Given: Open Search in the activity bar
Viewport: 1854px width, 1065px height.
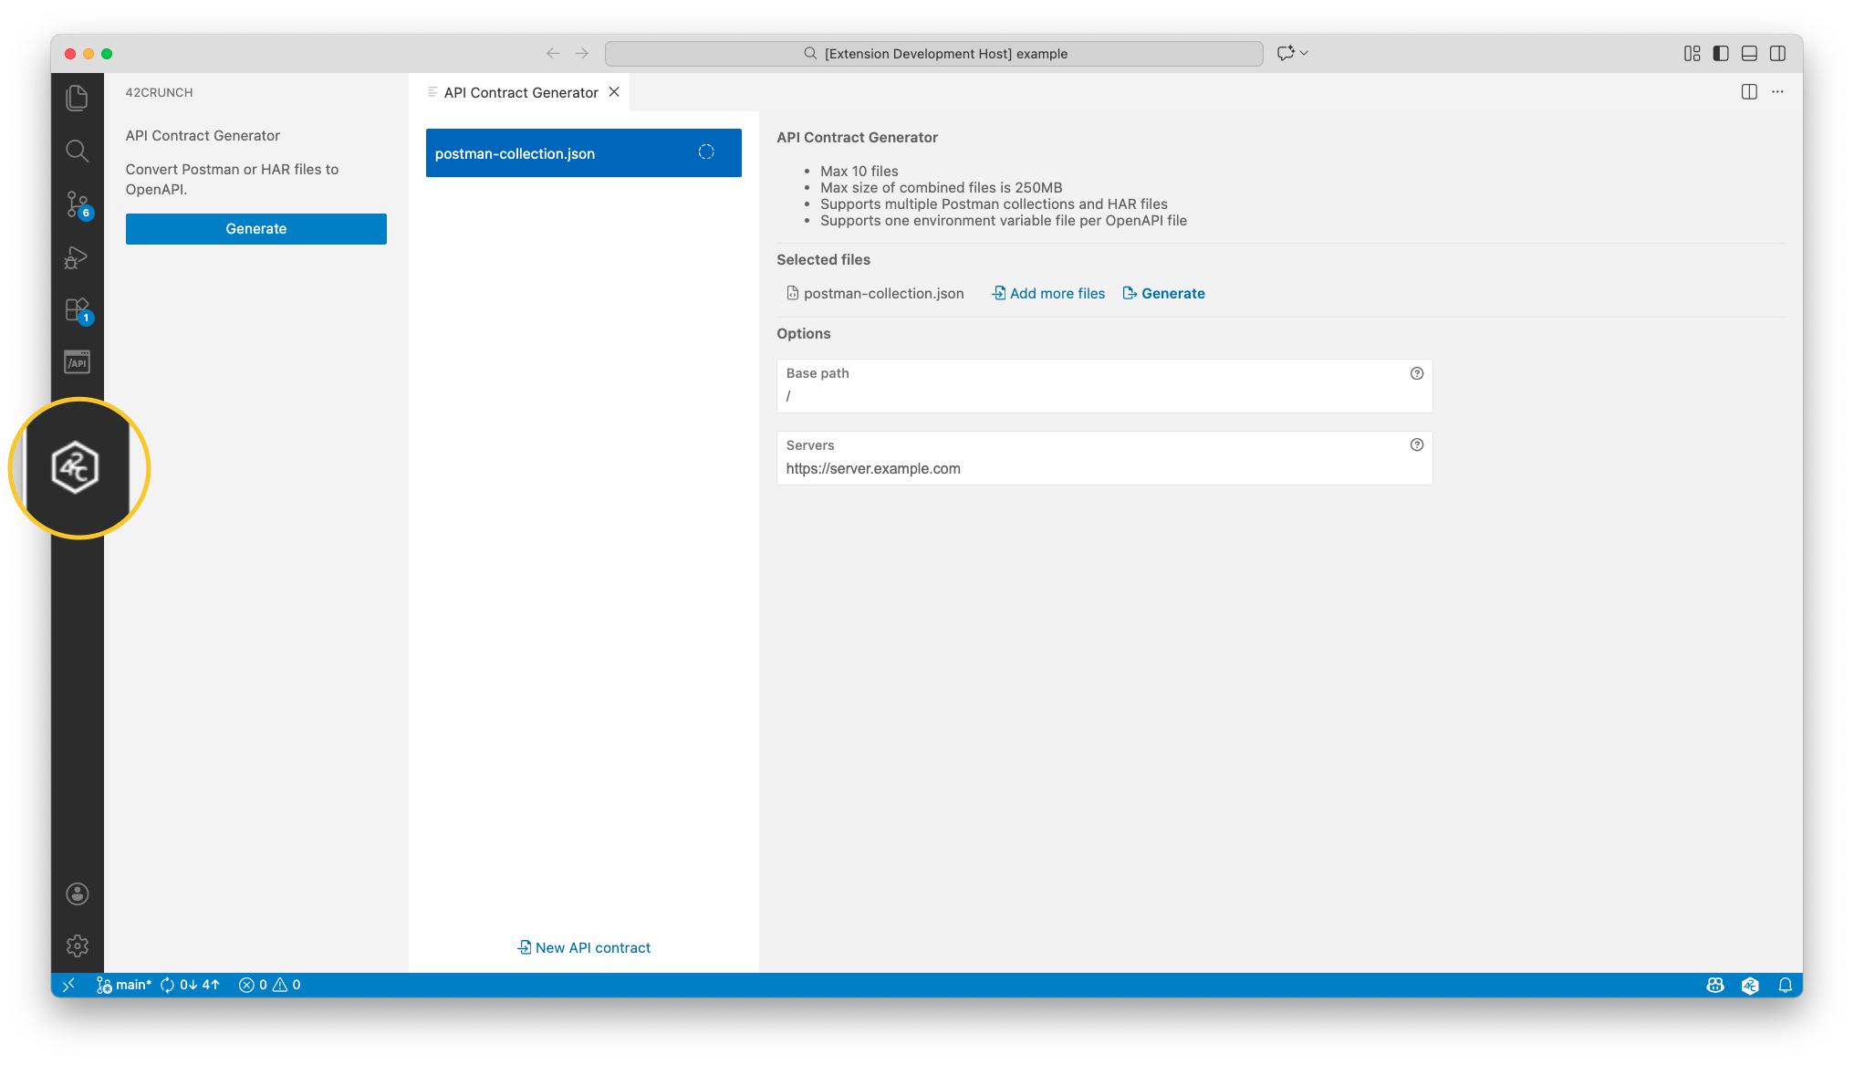Looking at the screenshot, I should click(77, 151).
